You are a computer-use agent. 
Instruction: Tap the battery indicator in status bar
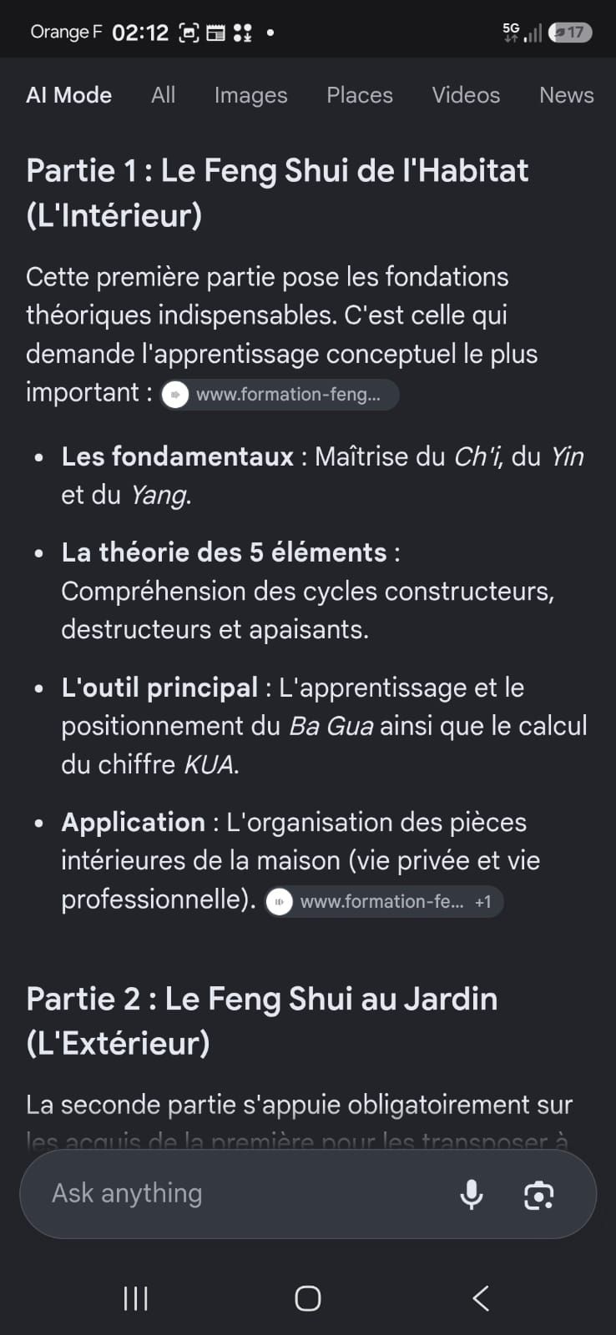point(570,33)
